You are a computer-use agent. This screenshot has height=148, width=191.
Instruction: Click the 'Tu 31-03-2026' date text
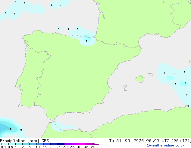tap(127, 141)
